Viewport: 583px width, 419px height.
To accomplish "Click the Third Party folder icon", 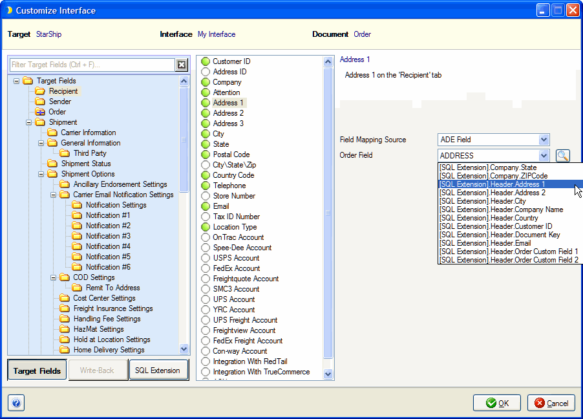I will pyautogui.click(x=65, y=153).
